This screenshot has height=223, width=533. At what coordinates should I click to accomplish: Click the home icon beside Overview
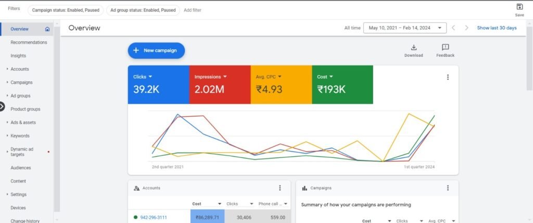[47, 29]
